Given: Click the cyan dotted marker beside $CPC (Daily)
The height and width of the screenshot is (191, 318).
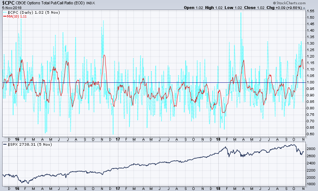Looking at the screenshot, I should point(5,13).
